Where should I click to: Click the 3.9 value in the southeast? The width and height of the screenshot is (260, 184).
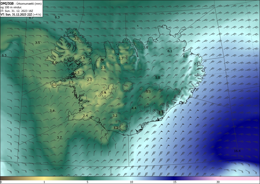(x=161, y=112)
